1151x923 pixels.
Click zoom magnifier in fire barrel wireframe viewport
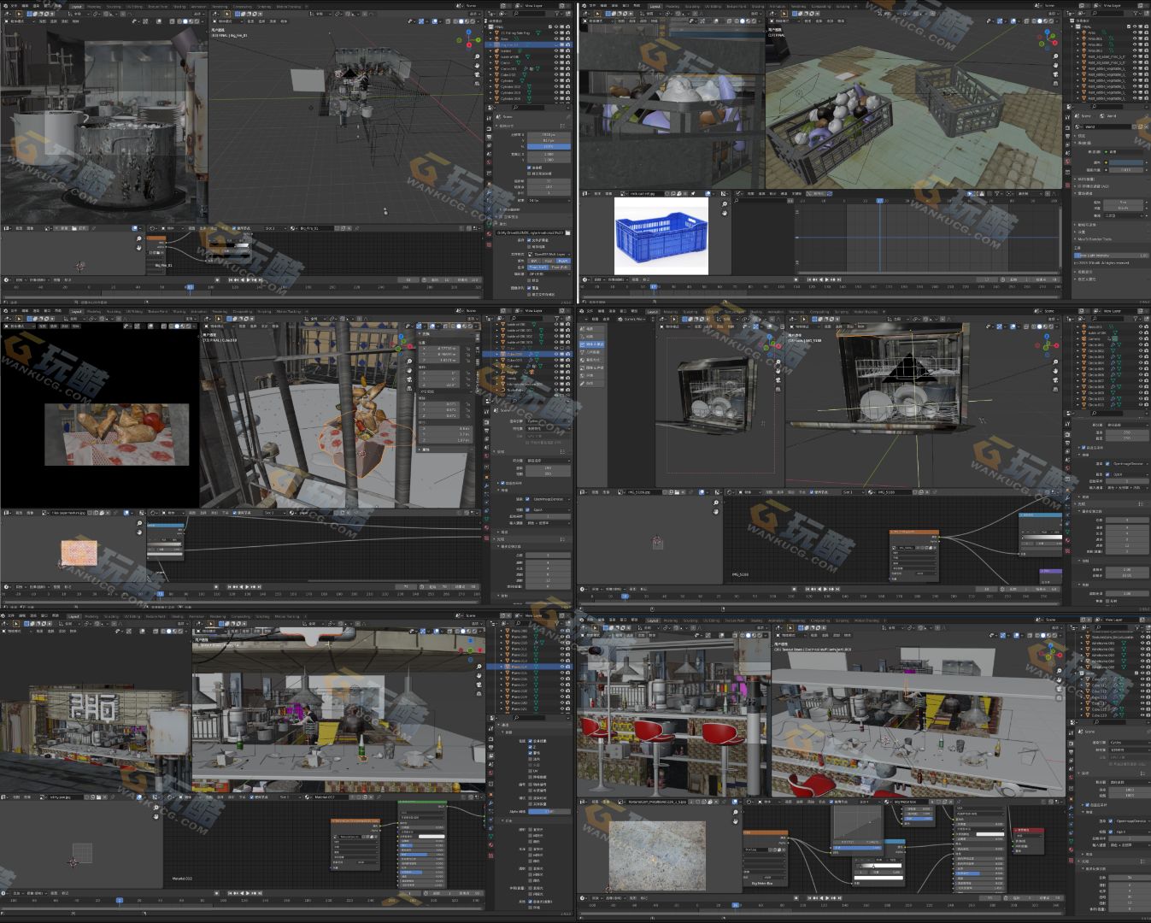(x=477, y=56)
